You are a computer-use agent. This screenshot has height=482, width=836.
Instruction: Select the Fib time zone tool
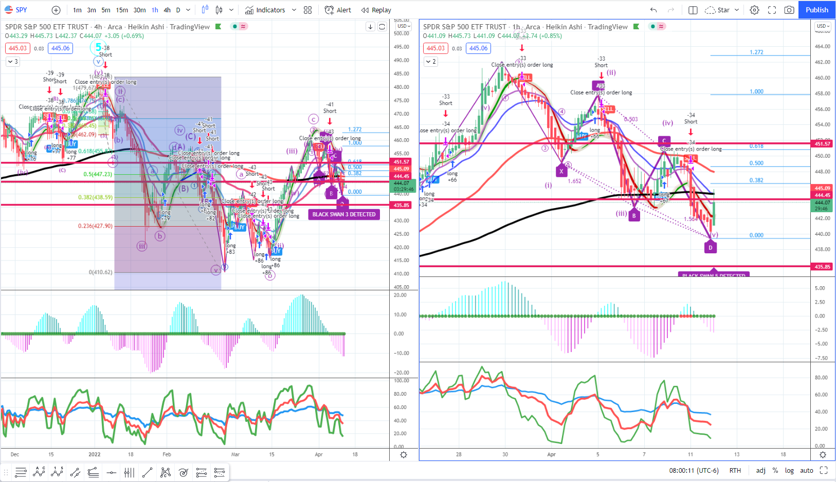[129, 472]
